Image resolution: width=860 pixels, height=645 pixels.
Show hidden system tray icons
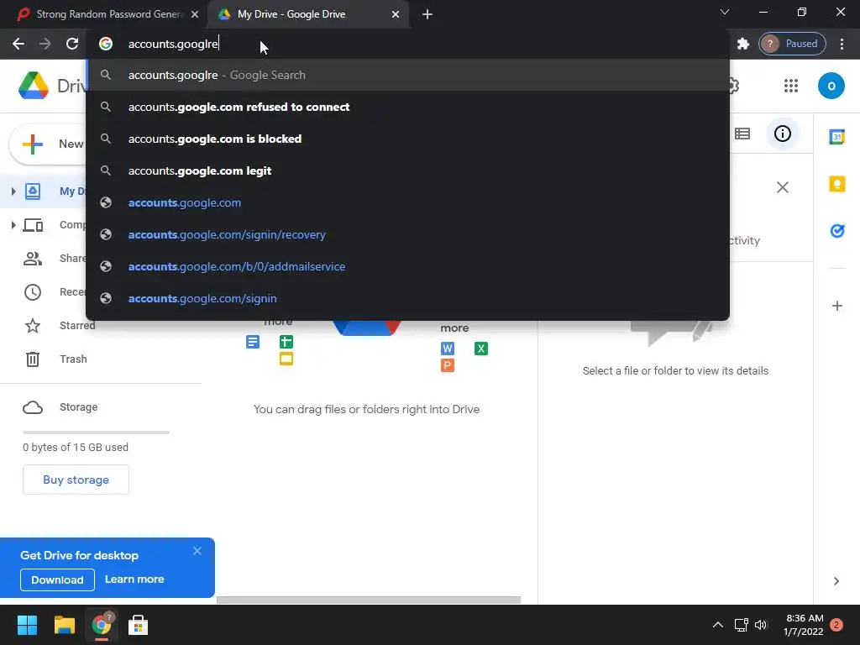[x=717, y=625]
